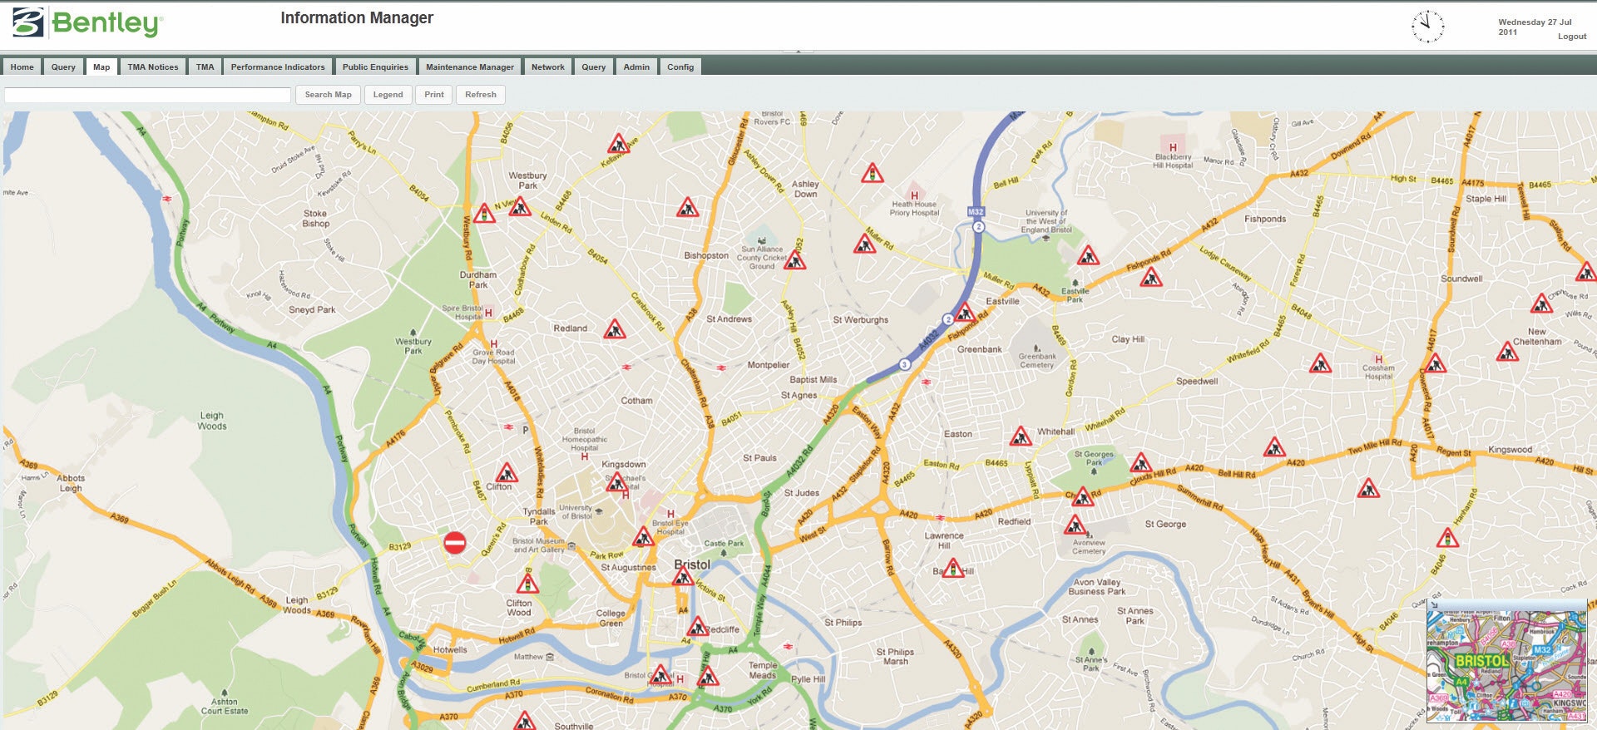Screen dimensions: 1597x730
Task: Click the analog clock icon
Action: (x=1427, y=27)
